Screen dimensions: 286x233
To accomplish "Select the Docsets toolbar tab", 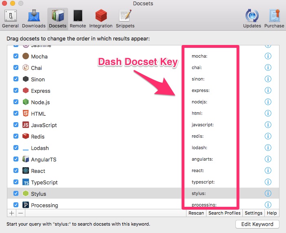I will [x=58, y=19].
